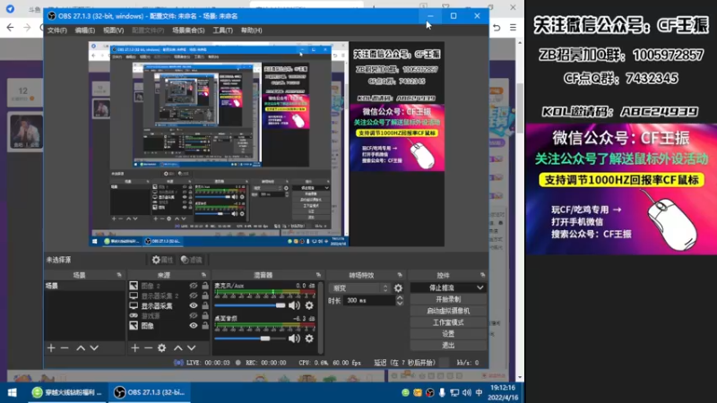Move source down in the sources list
Screen dimensions: 717x403
pyautogui.click(x=192, y=348)
